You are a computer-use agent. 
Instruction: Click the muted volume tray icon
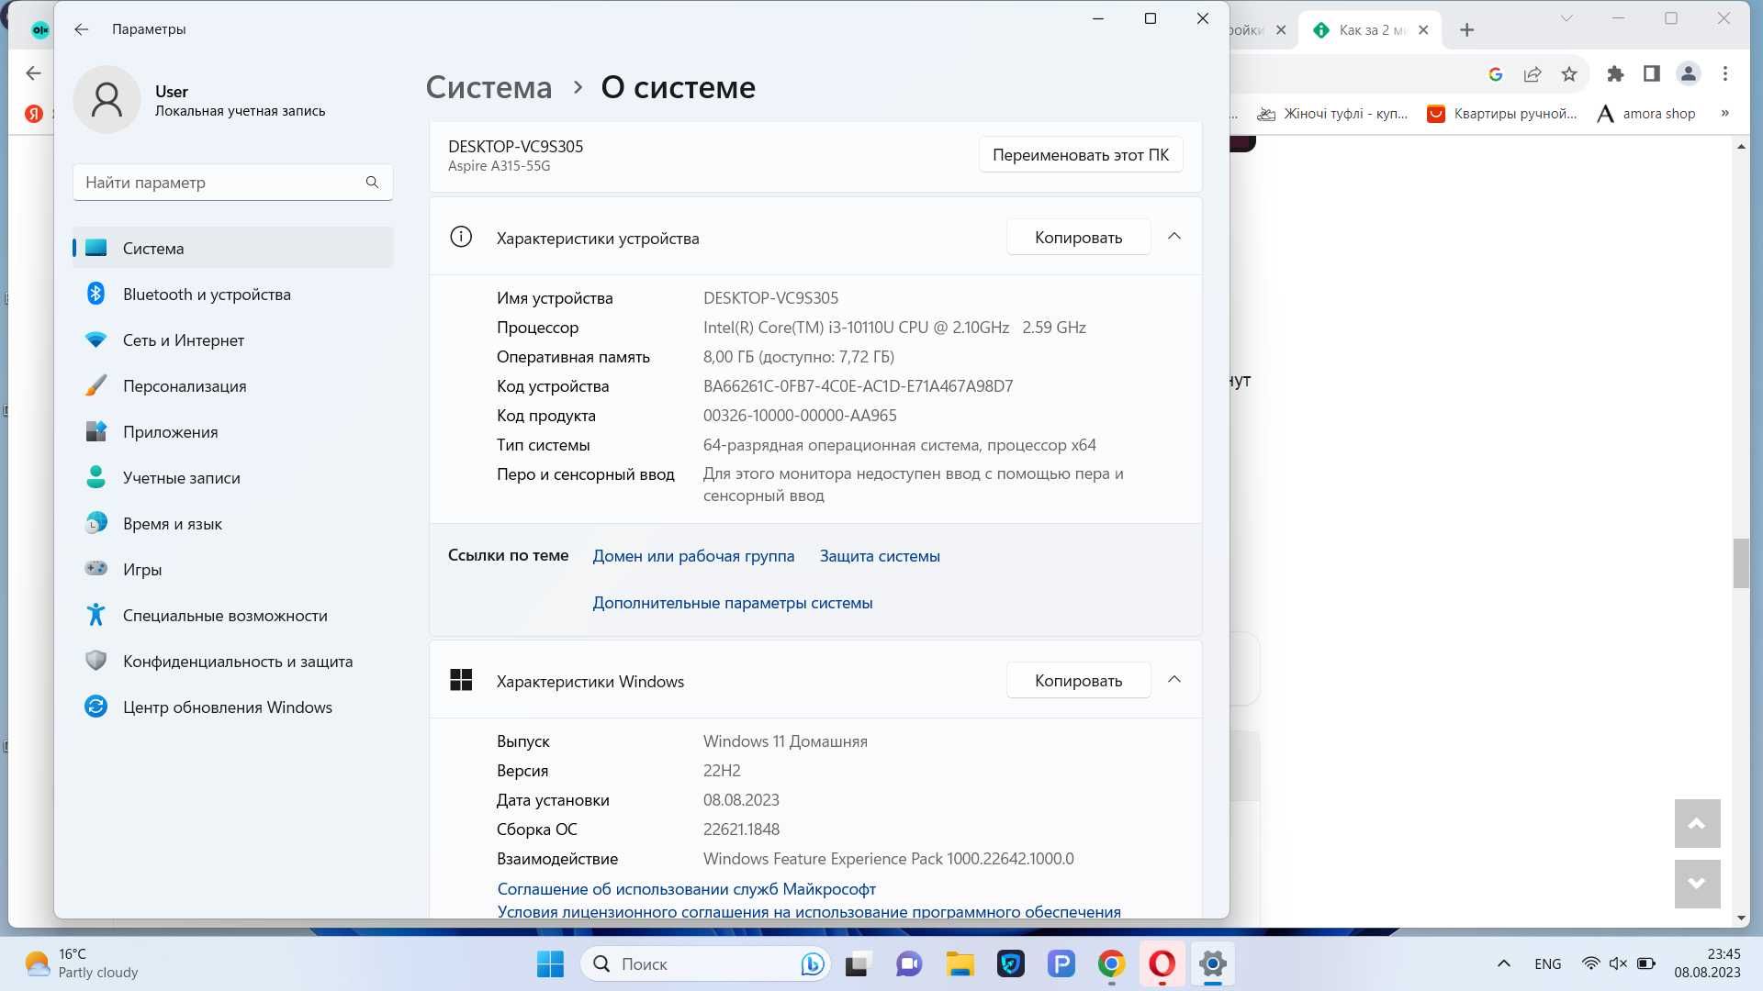(x=1618, y=963)
